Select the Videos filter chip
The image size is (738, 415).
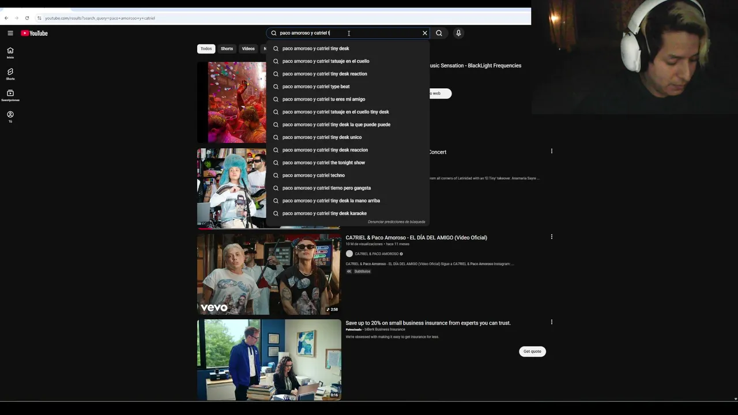pyautogui.click(x=248, y=48)
